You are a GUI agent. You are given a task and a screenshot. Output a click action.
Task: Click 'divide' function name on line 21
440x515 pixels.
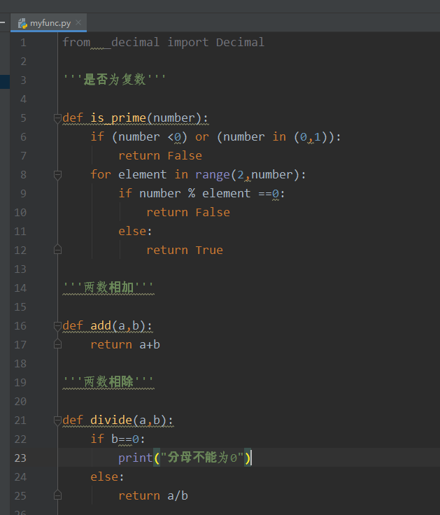click(x=111, y=420)
